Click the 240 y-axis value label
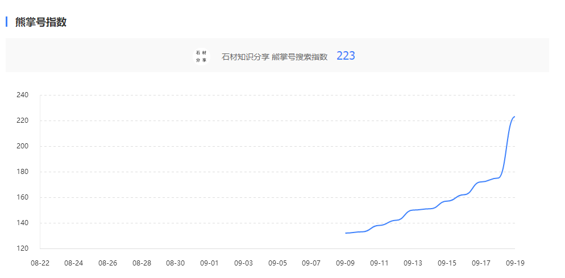This screenshot has width=565, height=278. pos(22,95)
